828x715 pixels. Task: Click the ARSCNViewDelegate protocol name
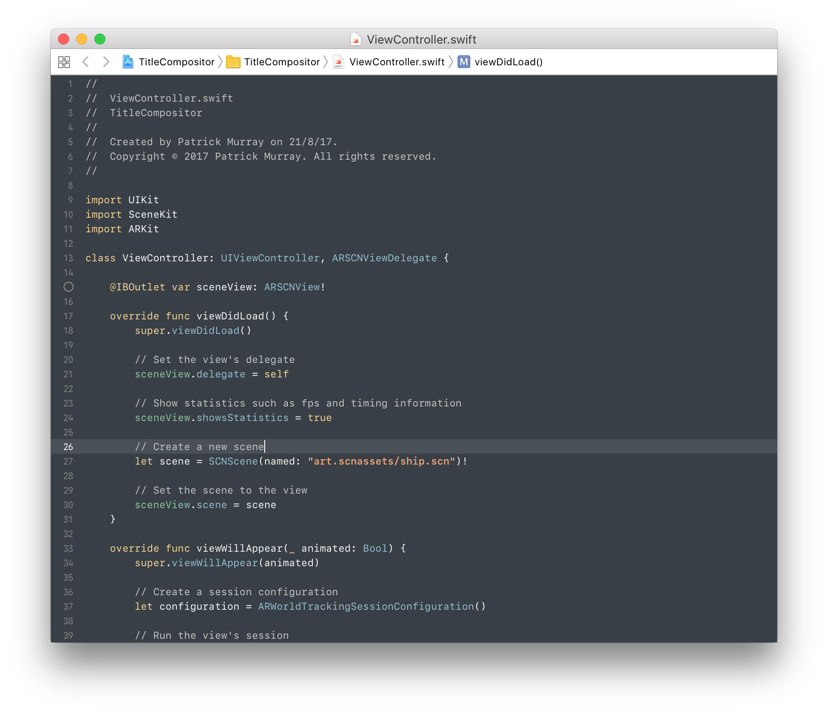point(384,258)
